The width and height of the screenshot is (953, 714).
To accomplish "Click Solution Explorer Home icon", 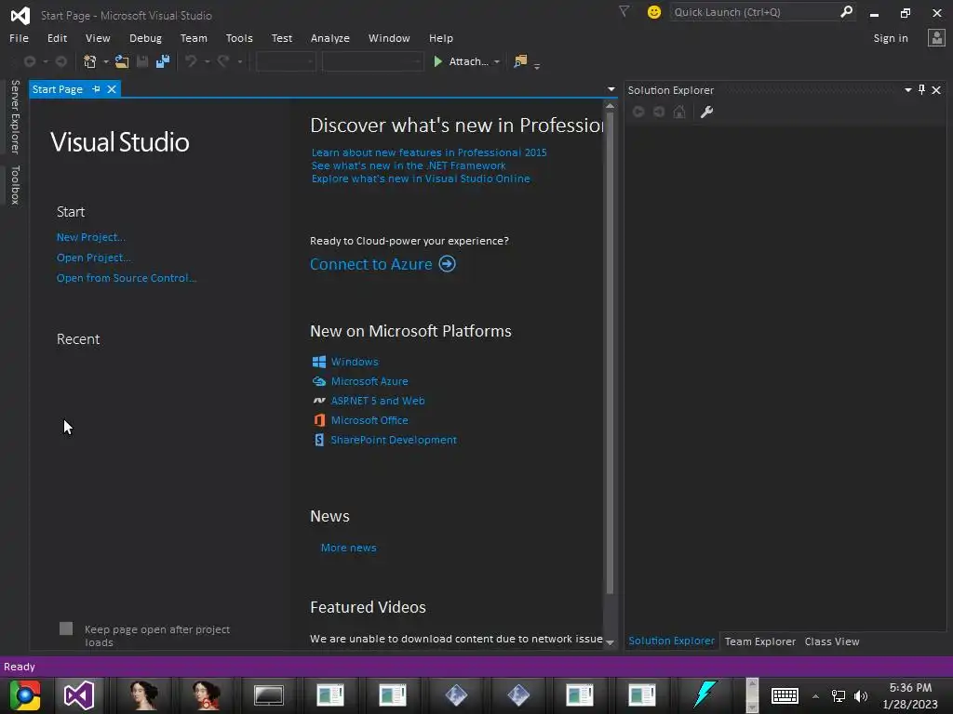I will pyautogui.click(x=679, y=112).
